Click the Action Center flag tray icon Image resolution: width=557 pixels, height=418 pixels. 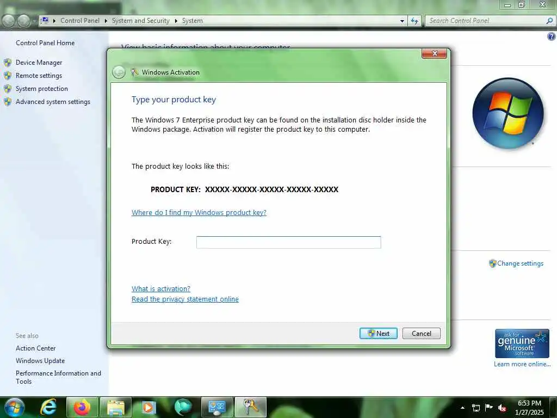click(x=489, y=408)
